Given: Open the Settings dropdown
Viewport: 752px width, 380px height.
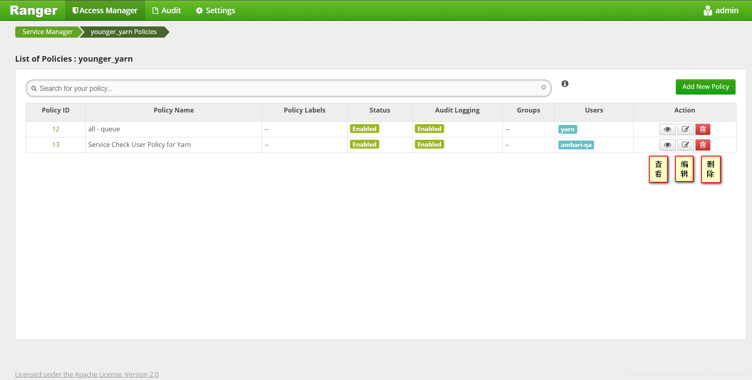Looking at the screenshot, I should (215, 10).
